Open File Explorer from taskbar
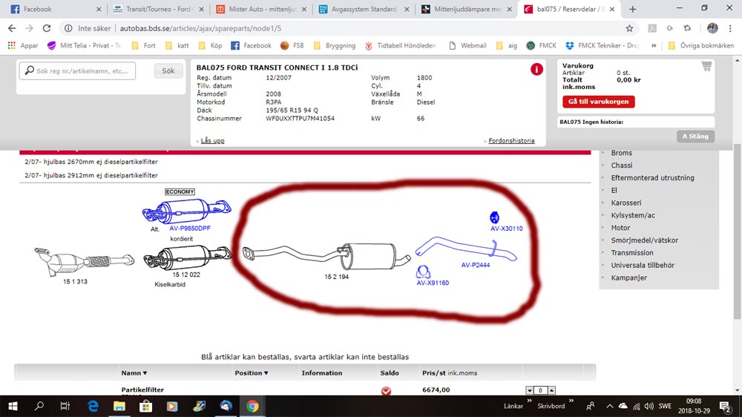Screen dimensions: 742x417 click(x=119, y=406)
